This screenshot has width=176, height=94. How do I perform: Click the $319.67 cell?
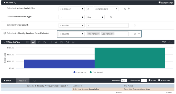pos(97,92)
